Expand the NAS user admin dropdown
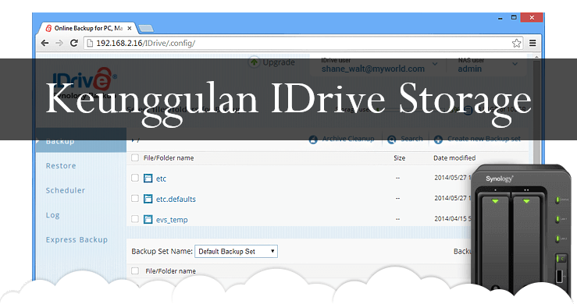Image resolution: width=577 pixels, height=304 pixels. point(515,64)
